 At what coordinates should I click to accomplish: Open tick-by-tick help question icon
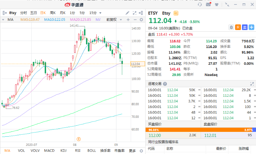pos(165,84)
